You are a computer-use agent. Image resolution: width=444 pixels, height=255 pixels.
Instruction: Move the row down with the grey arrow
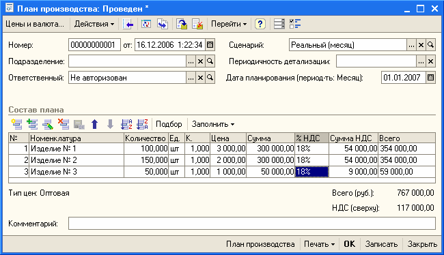coord(110,124)
